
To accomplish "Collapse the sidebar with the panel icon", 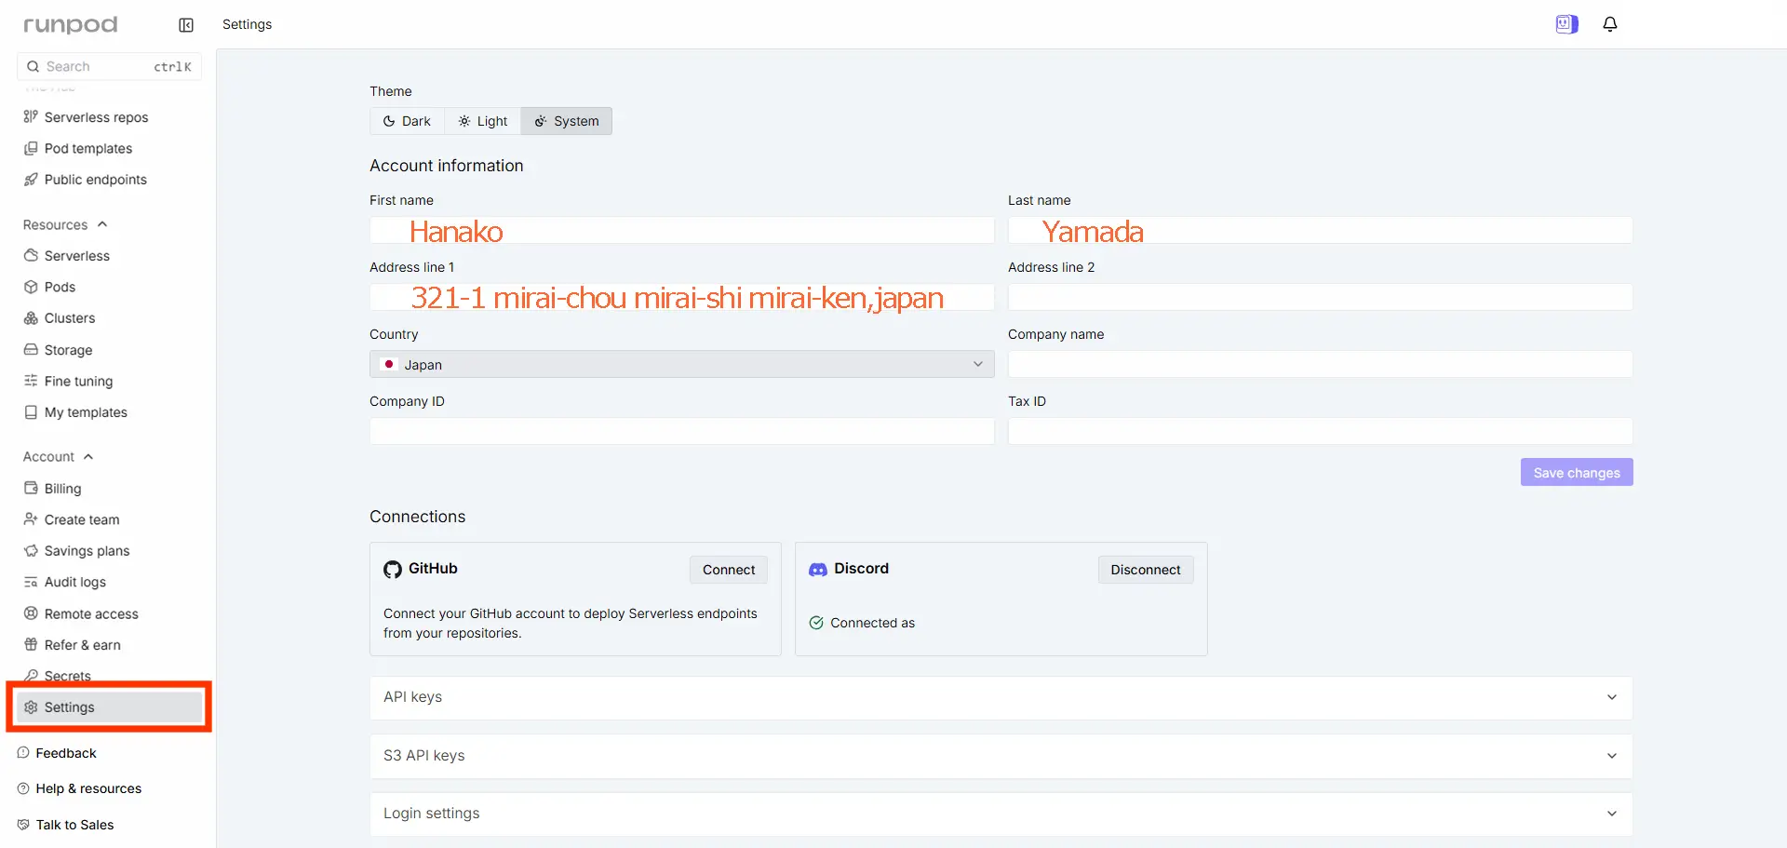I will pos(186,25).
